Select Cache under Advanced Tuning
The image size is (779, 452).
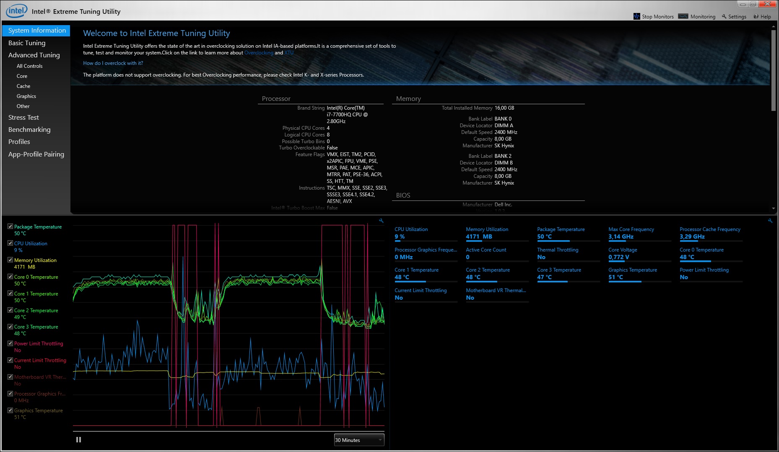point(23,86)
